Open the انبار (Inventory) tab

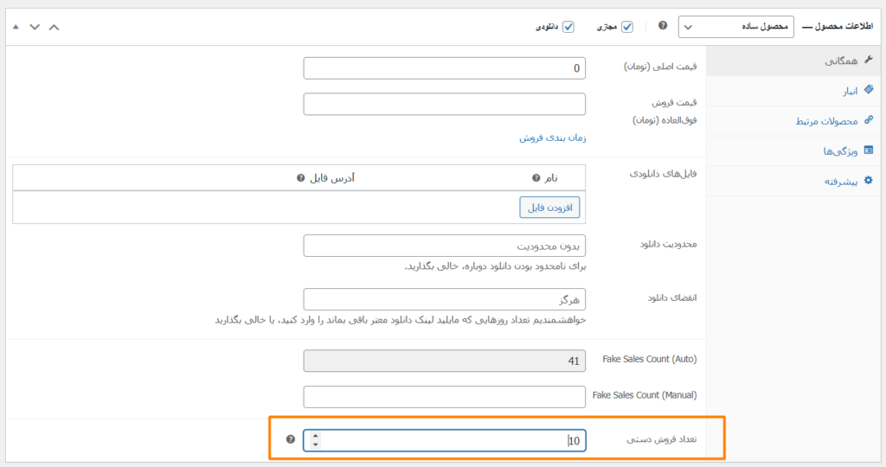793,91
